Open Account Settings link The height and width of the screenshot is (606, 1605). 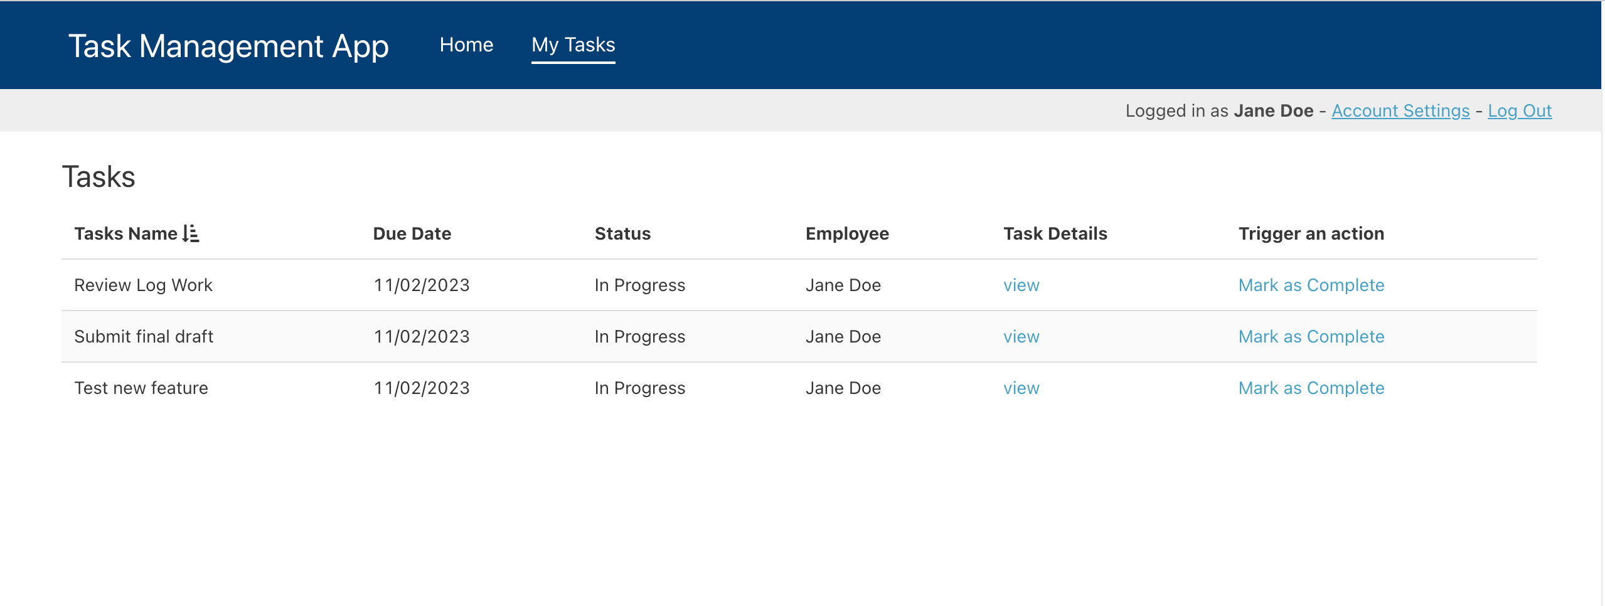pos(1400,111)
